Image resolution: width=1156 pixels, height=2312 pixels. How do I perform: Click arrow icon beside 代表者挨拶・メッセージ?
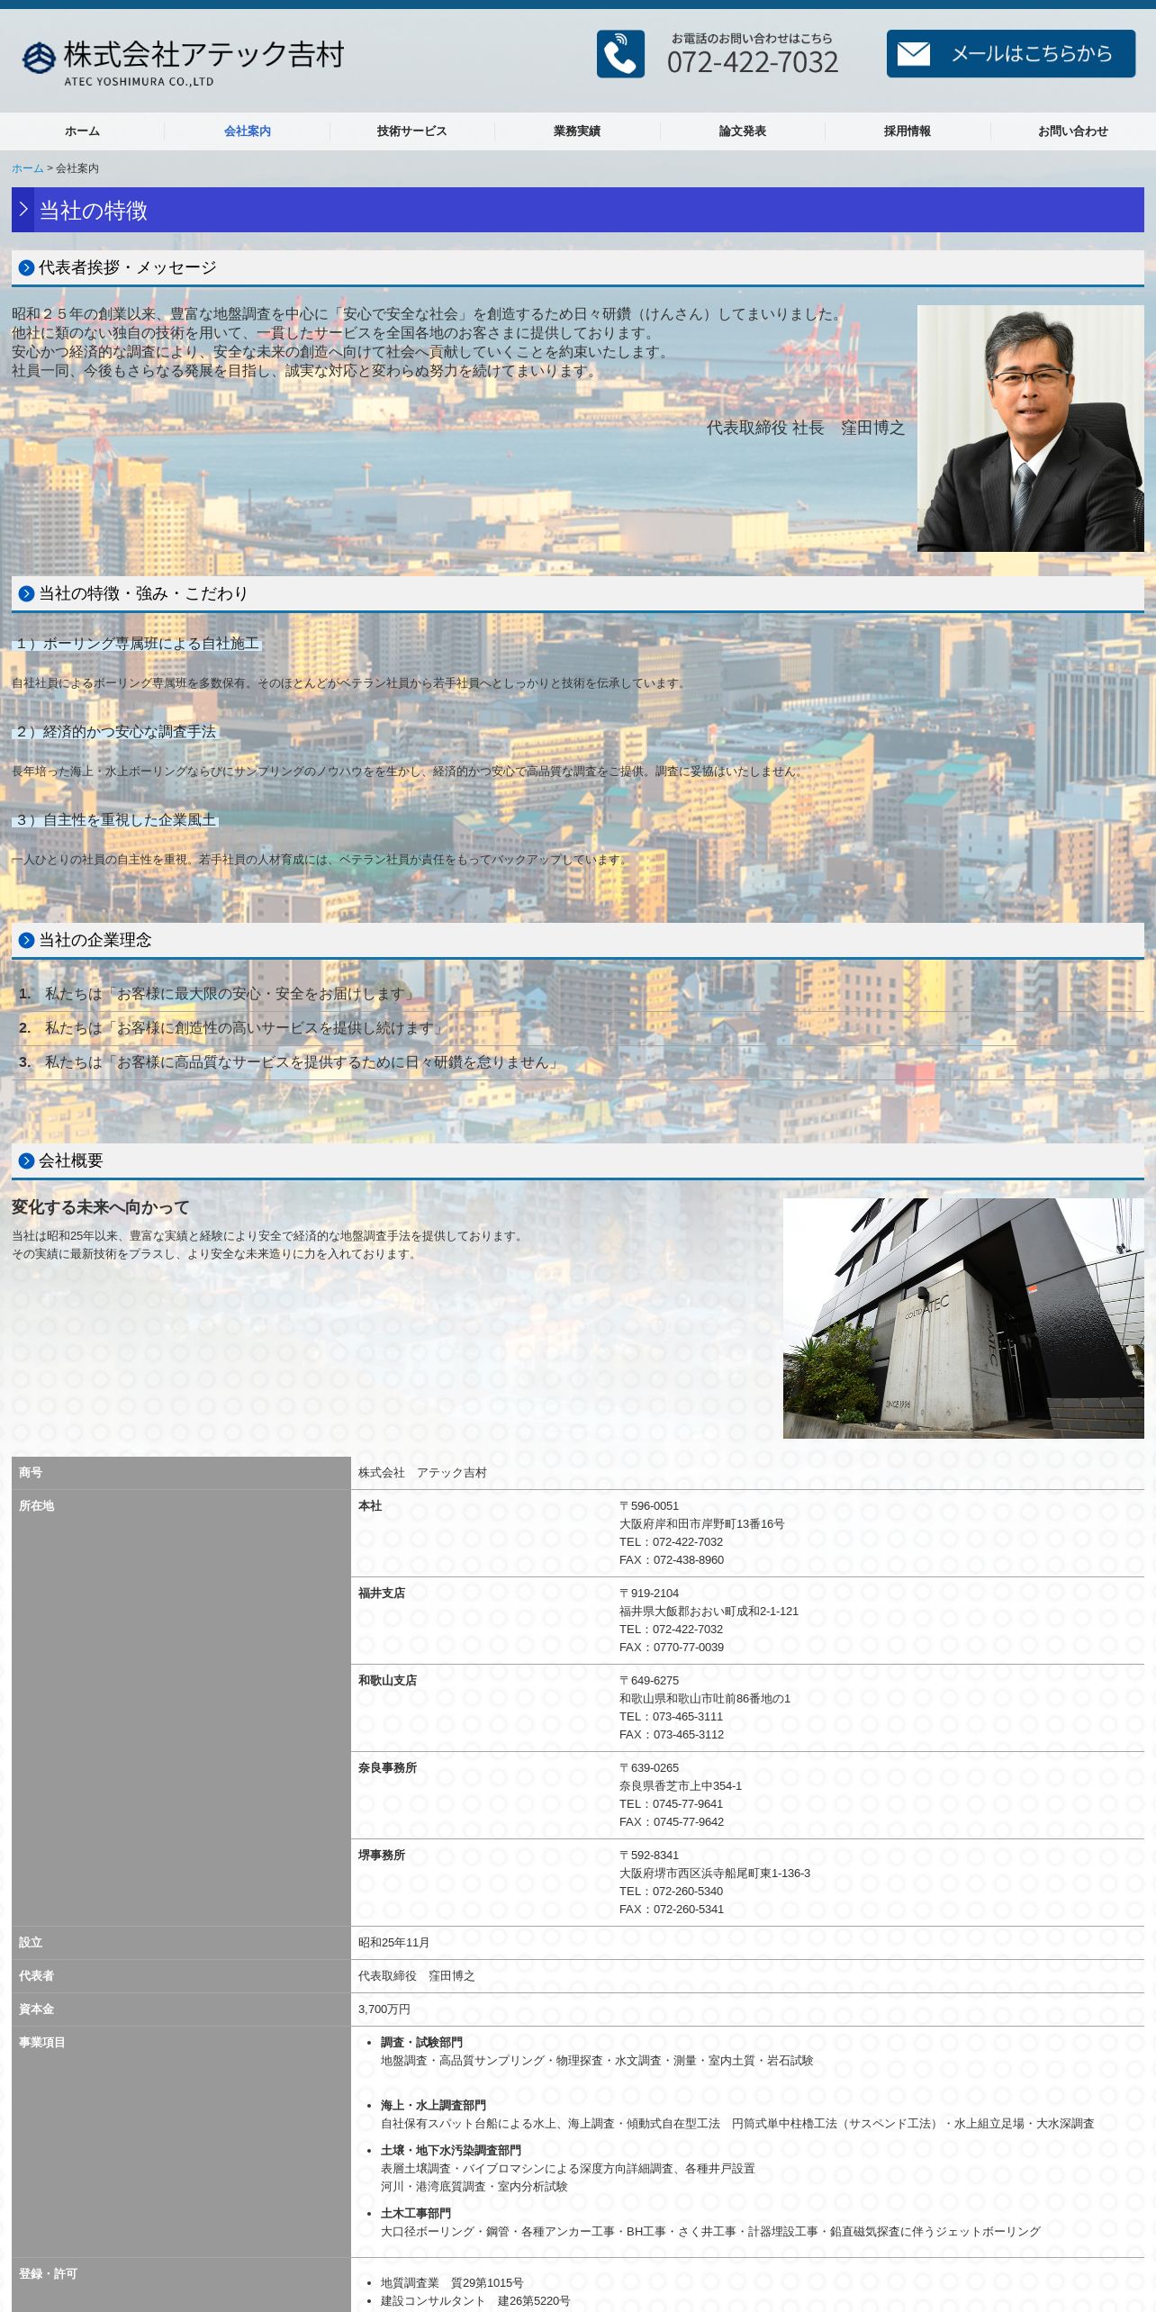point(26,267)
